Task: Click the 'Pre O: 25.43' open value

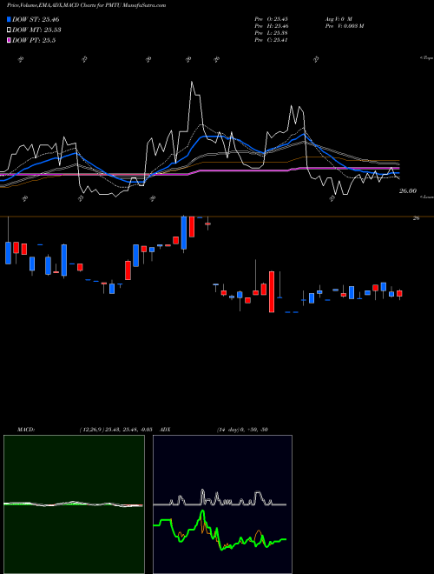Action: coord(271,19)
